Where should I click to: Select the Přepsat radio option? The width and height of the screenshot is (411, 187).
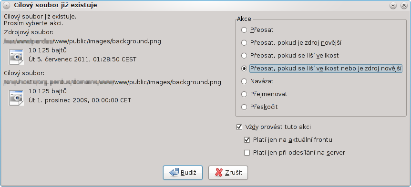click(x=258, y=30)
